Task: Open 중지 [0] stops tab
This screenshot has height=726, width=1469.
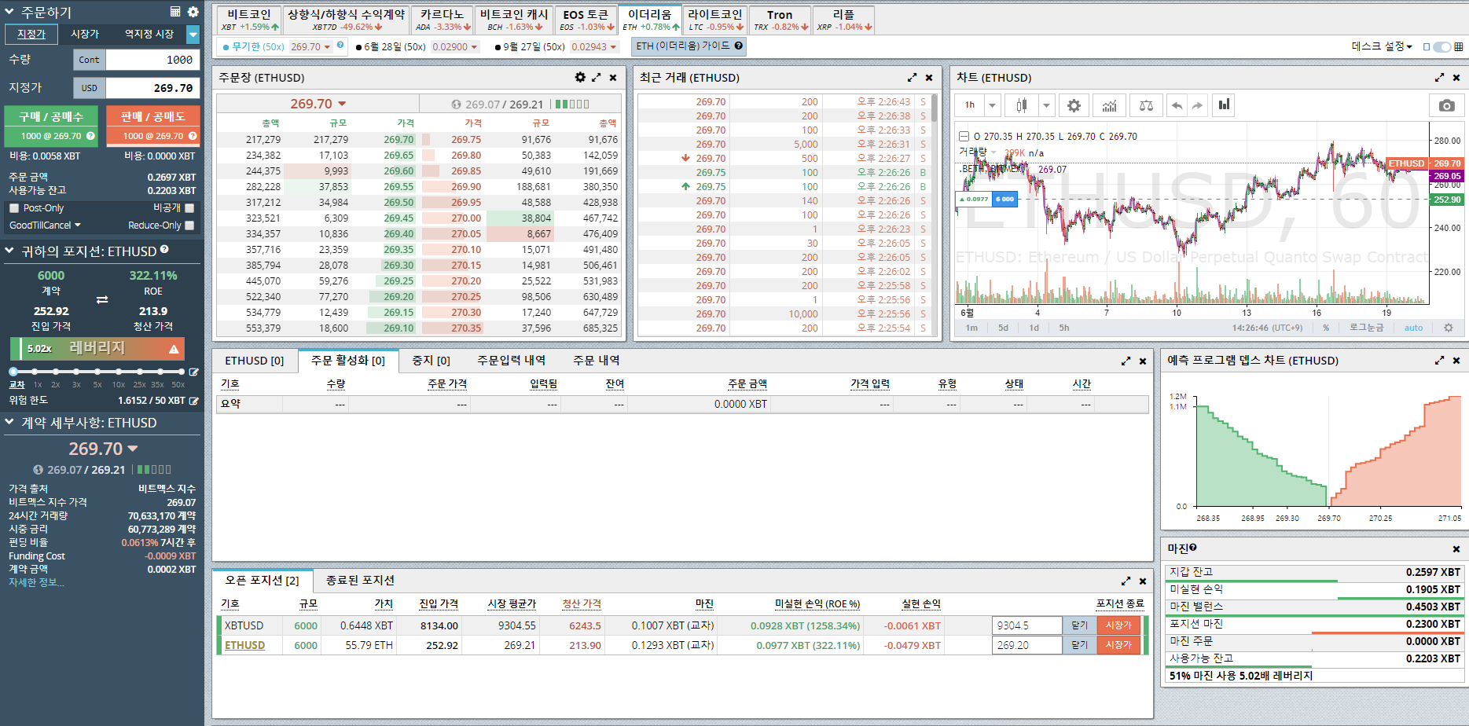Action: click(431, 361)
